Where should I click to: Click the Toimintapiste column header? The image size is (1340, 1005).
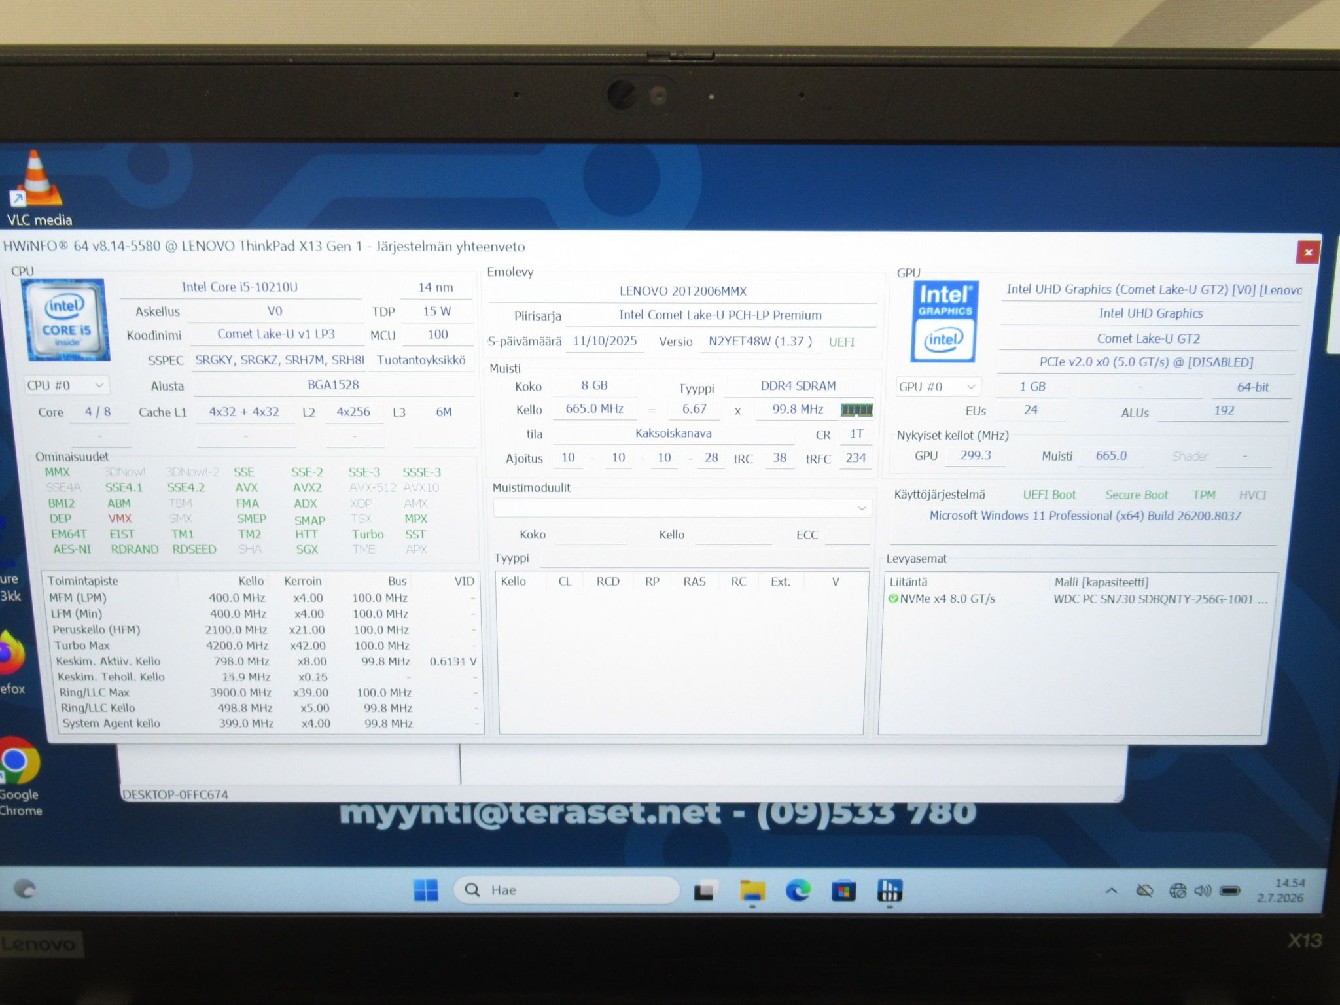(x=82, y=581)
